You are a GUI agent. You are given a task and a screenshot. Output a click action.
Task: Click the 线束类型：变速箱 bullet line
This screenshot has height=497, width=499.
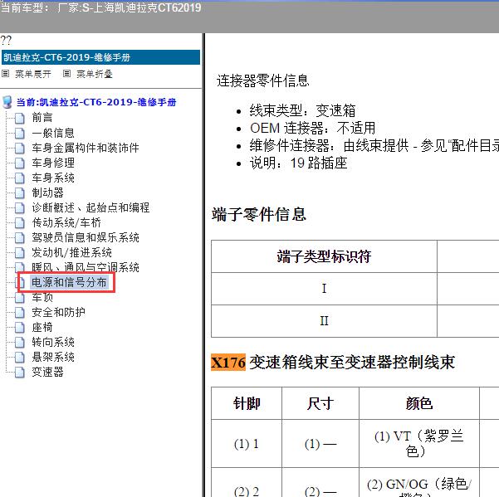coord(302,110)
